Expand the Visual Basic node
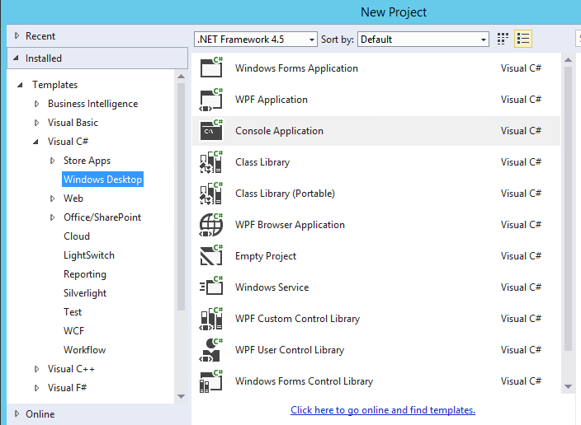Viewport: 581px width, 425px height. (36, 123)
